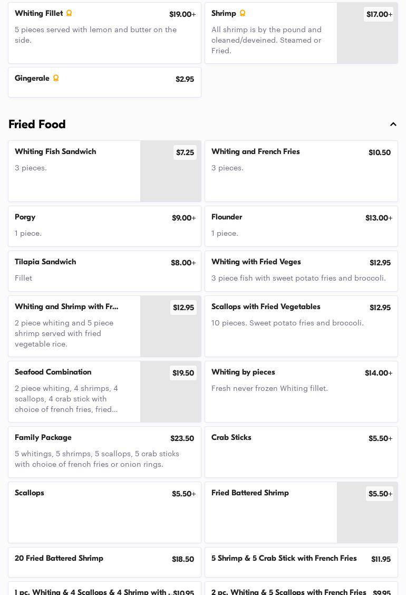Viewport: 406px width, 595px height.
Task: Add Porgy 1 piece to order
Action: [x=104, y=226]
